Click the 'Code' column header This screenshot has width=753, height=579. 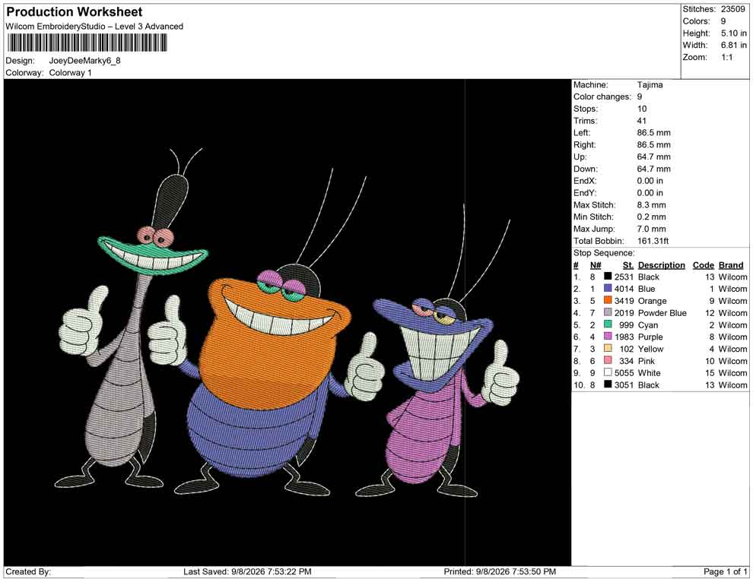point(704,264)
